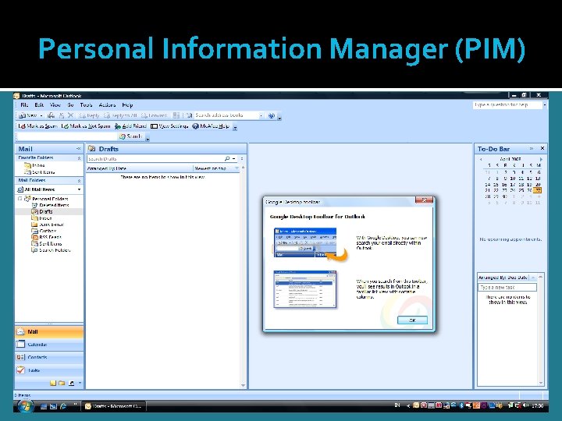The height and width of the screenshot is (421, 562).
Task: Click the McAfee Help button
Action: [211, 126]
